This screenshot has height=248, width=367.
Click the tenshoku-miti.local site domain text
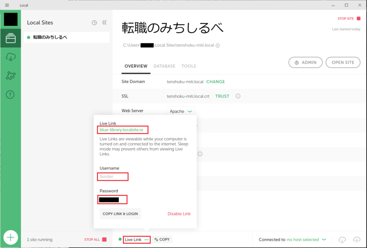[185, 82]
